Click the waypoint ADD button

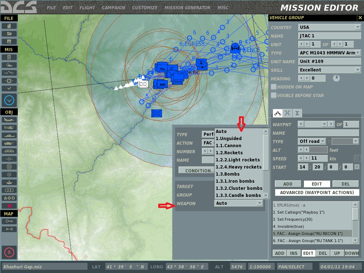(288, 184)
